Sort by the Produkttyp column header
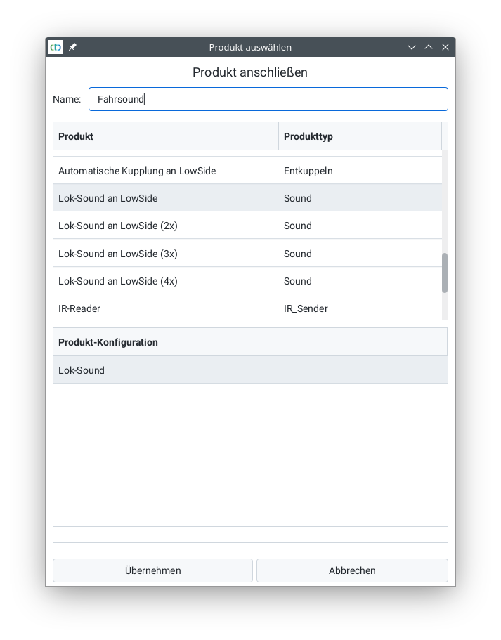 (360, 136)
